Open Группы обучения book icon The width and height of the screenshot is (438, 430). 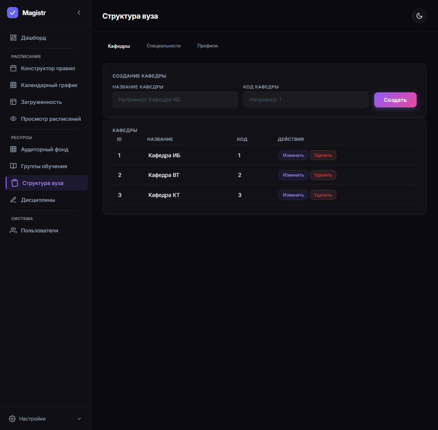click(x=13, y=166)
